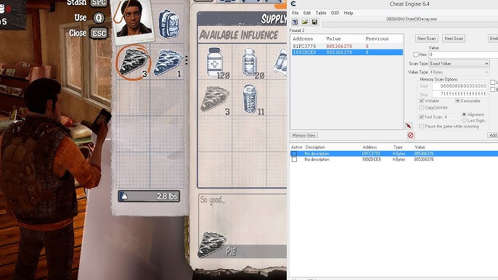Screen dimensions: 498x280
Task: Select found address 01FC3778 row
Action: [347, 46]
